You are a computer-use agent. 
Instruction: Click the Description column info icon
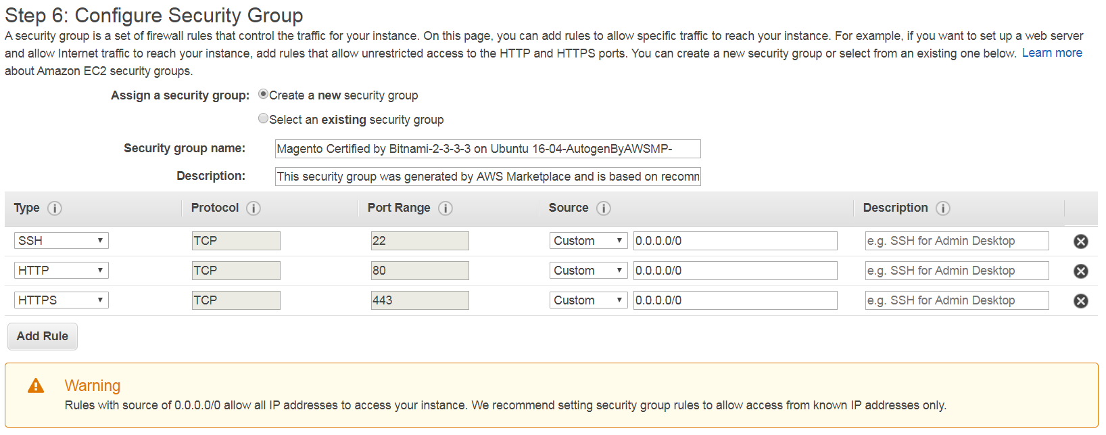pos(943,208)
